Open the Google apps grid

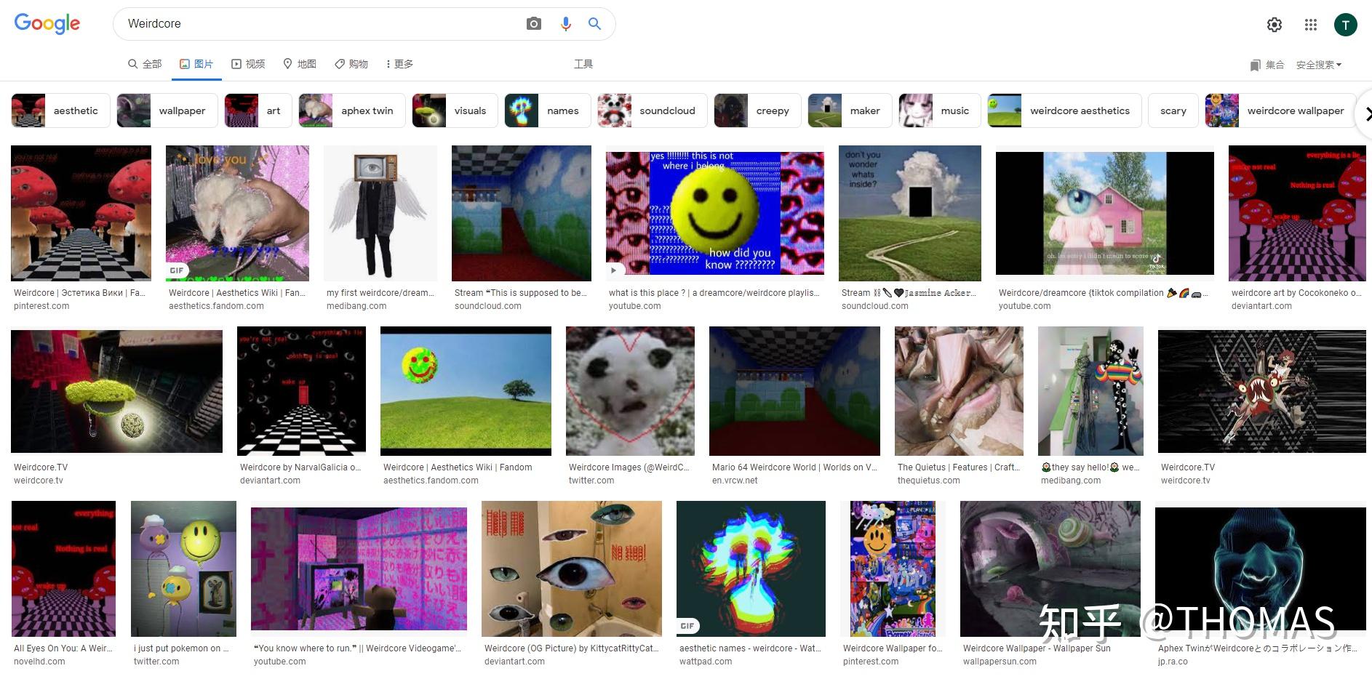(x=1311, y=25)
